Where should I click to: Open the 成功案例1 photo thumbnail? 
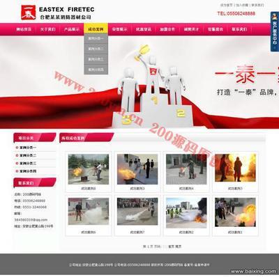pyautogui.click(x=235, y=212)
